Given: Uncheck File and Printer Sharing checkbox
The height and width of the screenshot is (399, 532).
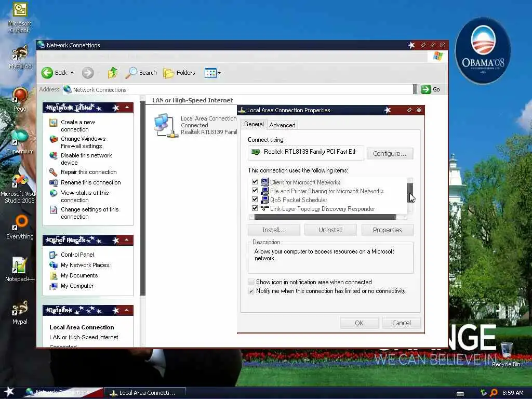Looking at the screenshot, I should (255, 191).
